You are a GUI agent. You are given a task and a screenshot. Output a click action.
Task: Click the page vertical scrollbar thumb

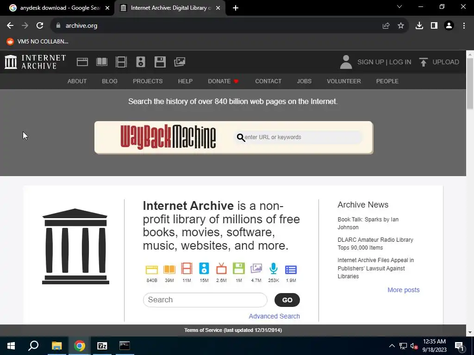click(x=470, y=84)
